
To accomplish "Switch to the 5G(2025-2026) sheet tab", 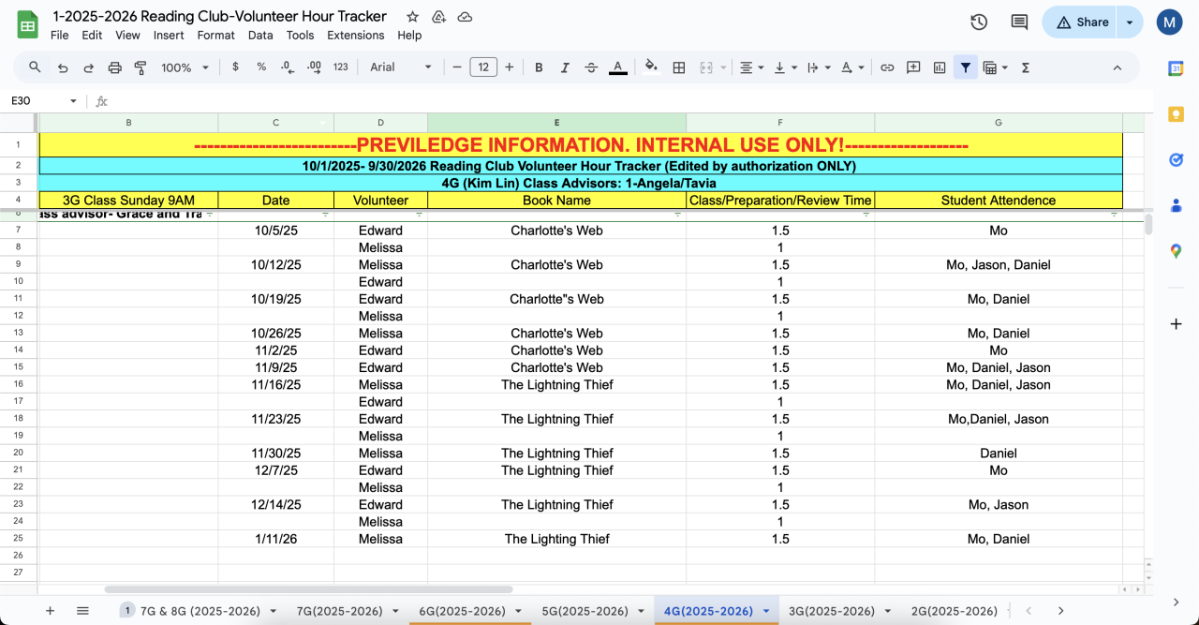I will coord(585,611).
